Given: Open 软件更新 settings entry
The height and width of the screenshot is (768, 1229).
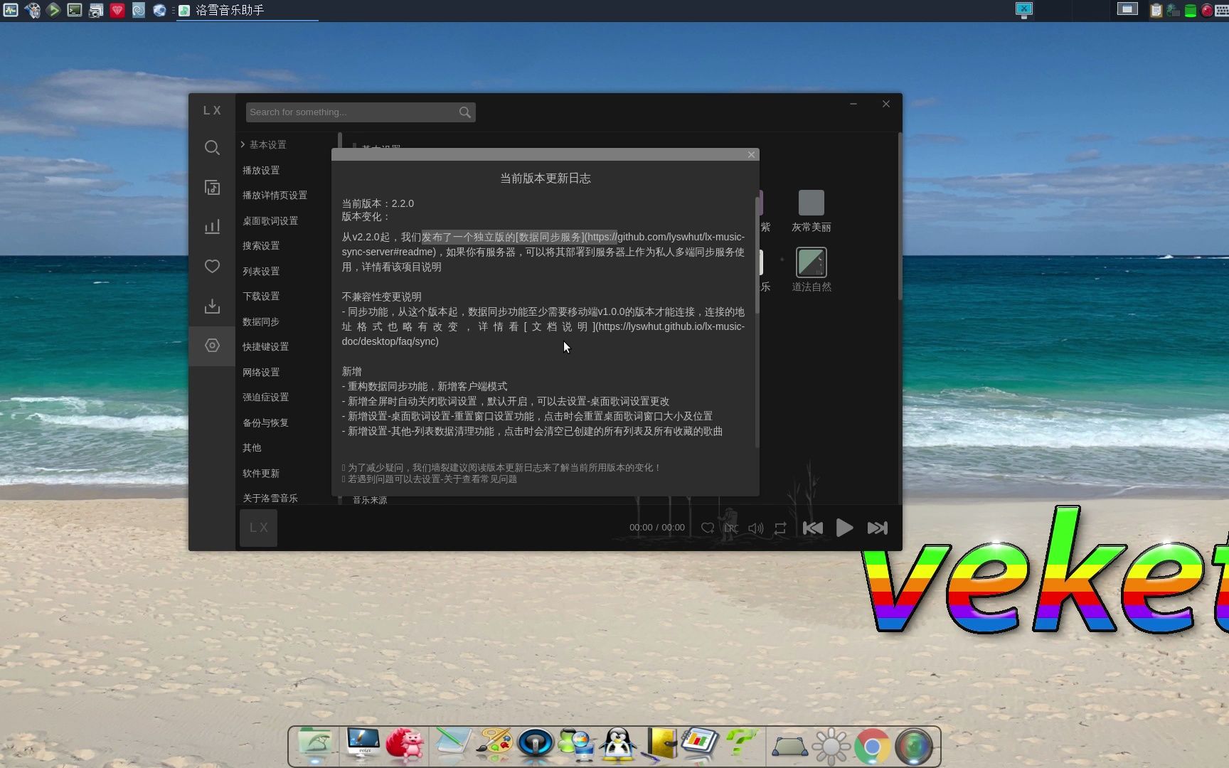Looking at the screenshot, I should point(261,473).
